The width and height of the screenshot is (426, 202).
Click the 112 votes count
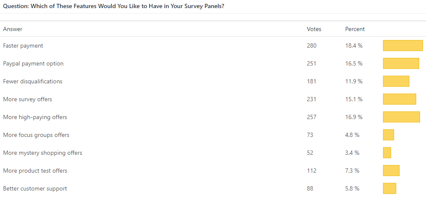[312, 171]
